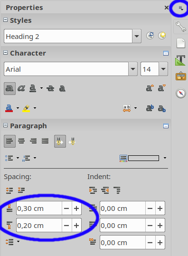Open the bullet list style dropdown

(18, 158)
